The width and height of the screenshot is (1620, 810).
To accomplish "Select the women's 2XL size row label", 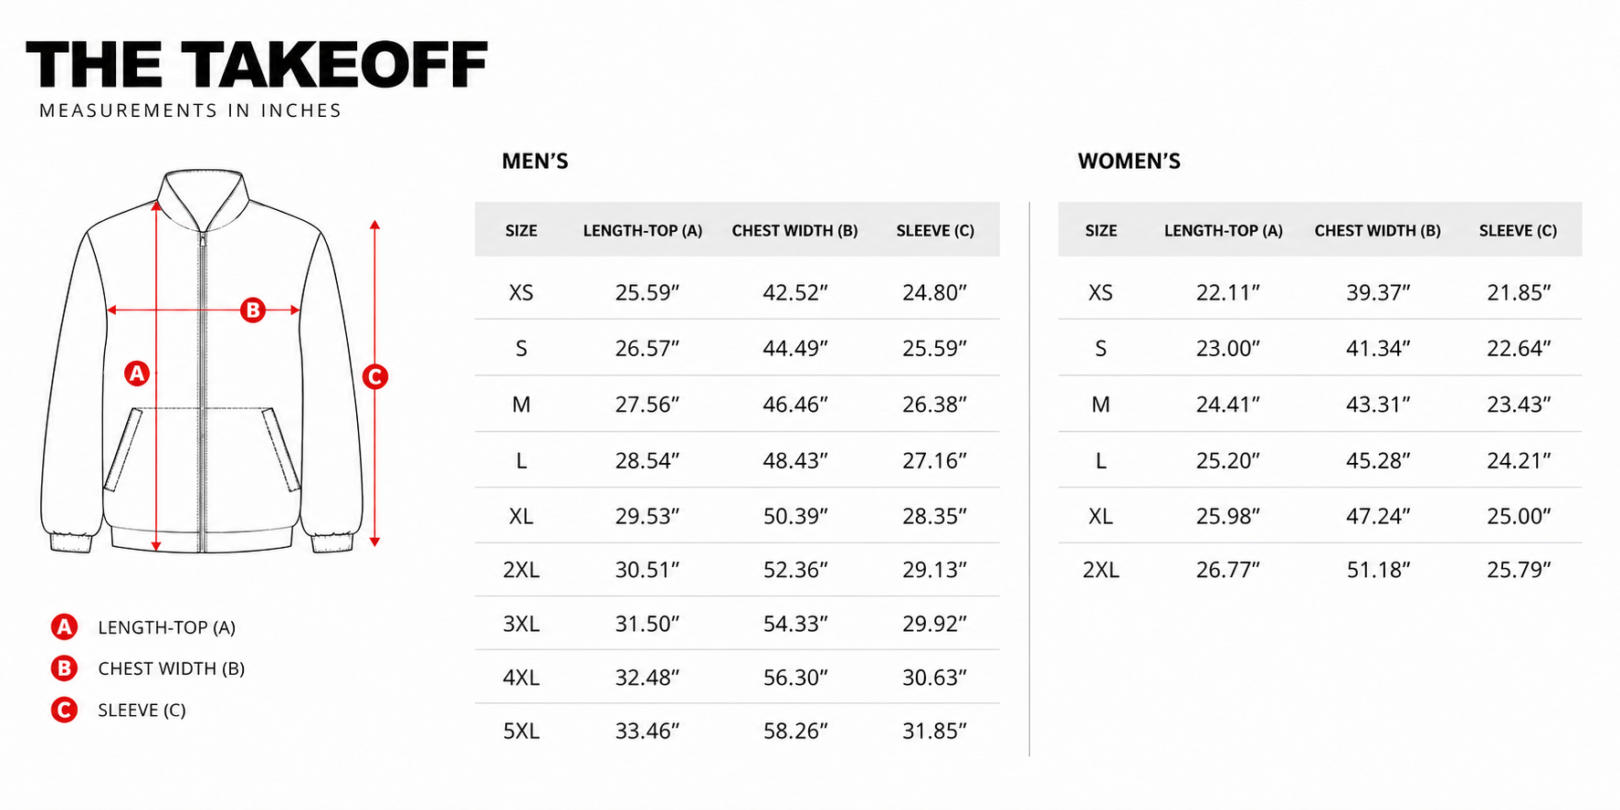I will tap(1100, 570).
